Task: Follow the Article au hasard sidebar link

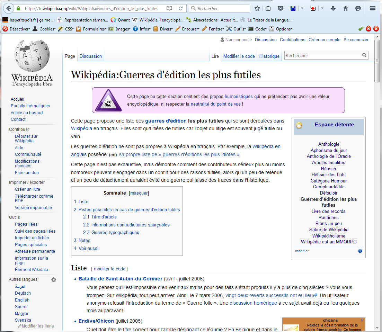Action: 27,113
